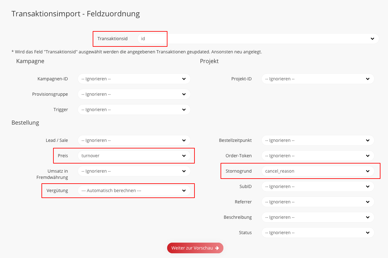Image resolution: width=388 pixels, height=258 pixels.
Task: Open the Stornogrund dropdown showing cancel_reason
Action: point(318,171)
